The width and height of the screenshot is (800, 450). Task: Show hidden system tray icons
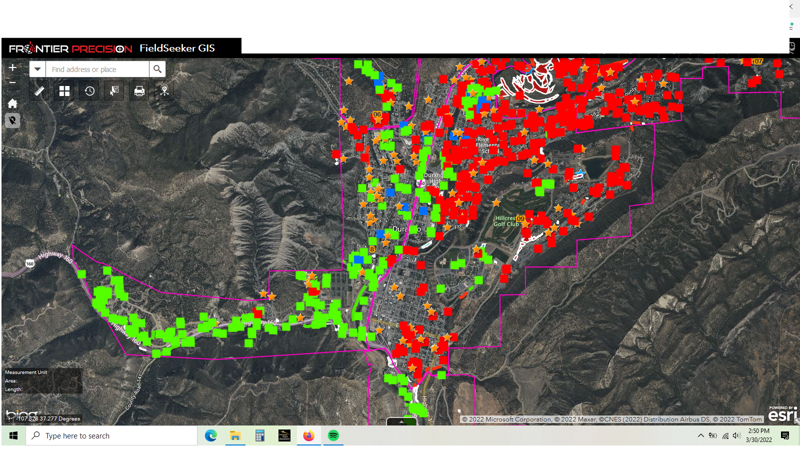(700, 436)
